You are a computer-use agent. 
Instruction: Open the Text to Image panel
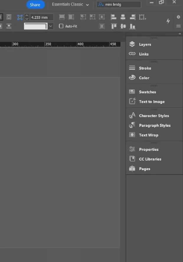(151, 102)
